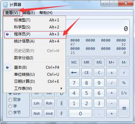This screenshot has height=124, width=135.
Task: Open the 编辑(E) menu
Action: coord(28,13)
